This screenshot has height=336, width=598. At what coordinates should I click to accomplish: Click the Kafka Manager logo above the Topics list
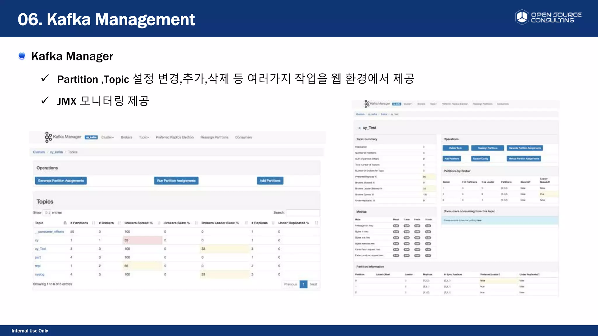pyautogui.click(x=48, y=137)
